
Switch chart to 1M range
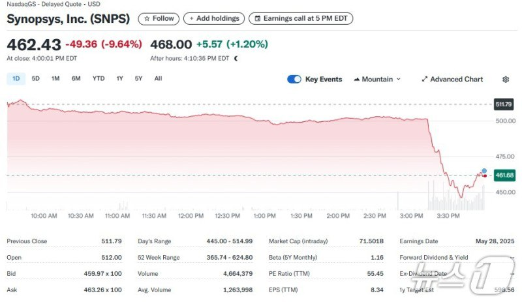tap(55, 78)
